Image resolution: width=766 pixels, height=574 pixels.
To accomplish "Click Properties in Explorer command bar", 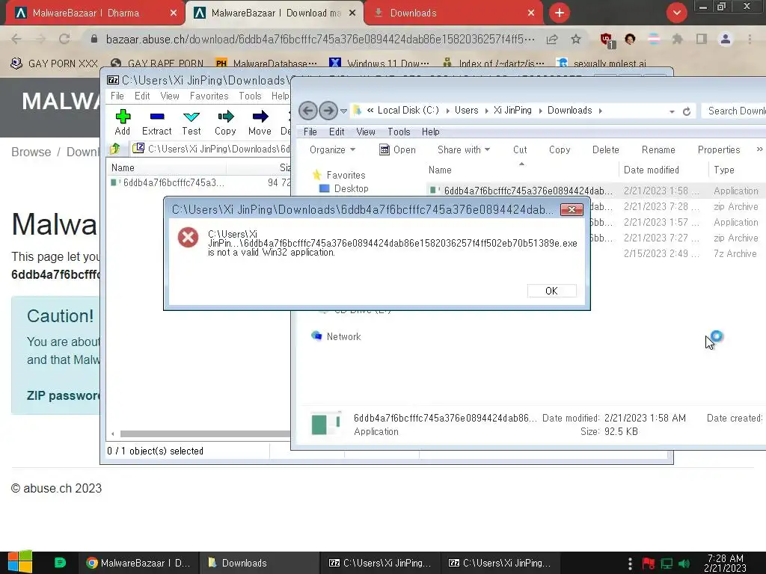I will 719,149.
